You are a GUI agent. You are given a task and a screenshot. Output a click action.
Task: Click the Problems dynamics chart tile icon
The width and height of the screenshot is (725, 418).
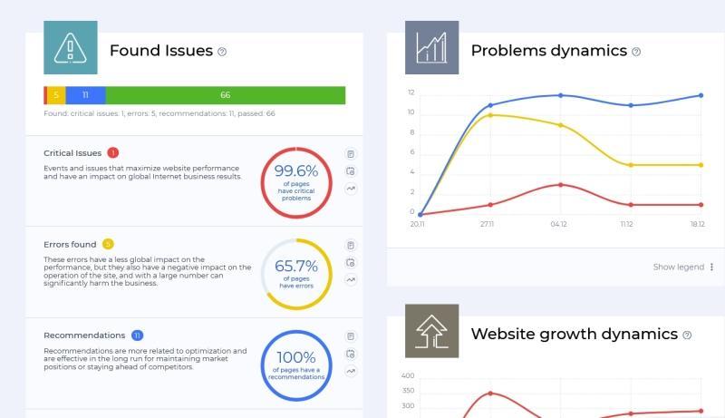pyautogui.click(x=432, y=48)
